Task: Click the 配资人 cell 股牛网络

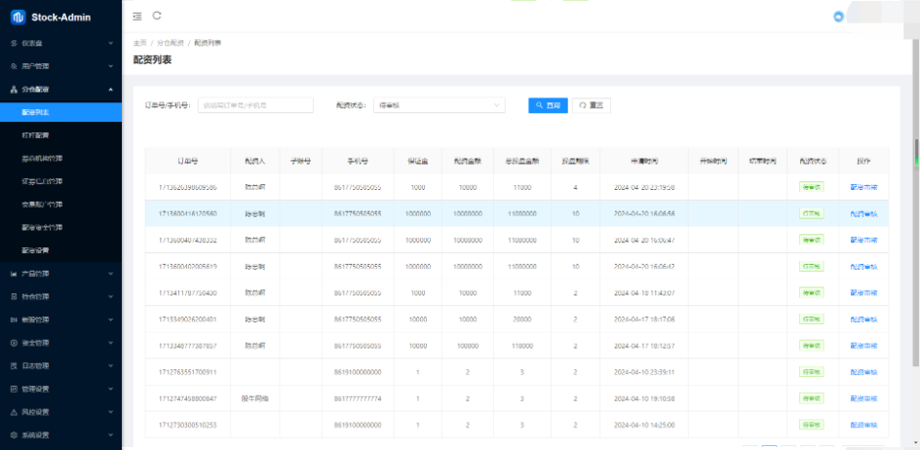Action: pyautogui.click(x=255, y=398)
